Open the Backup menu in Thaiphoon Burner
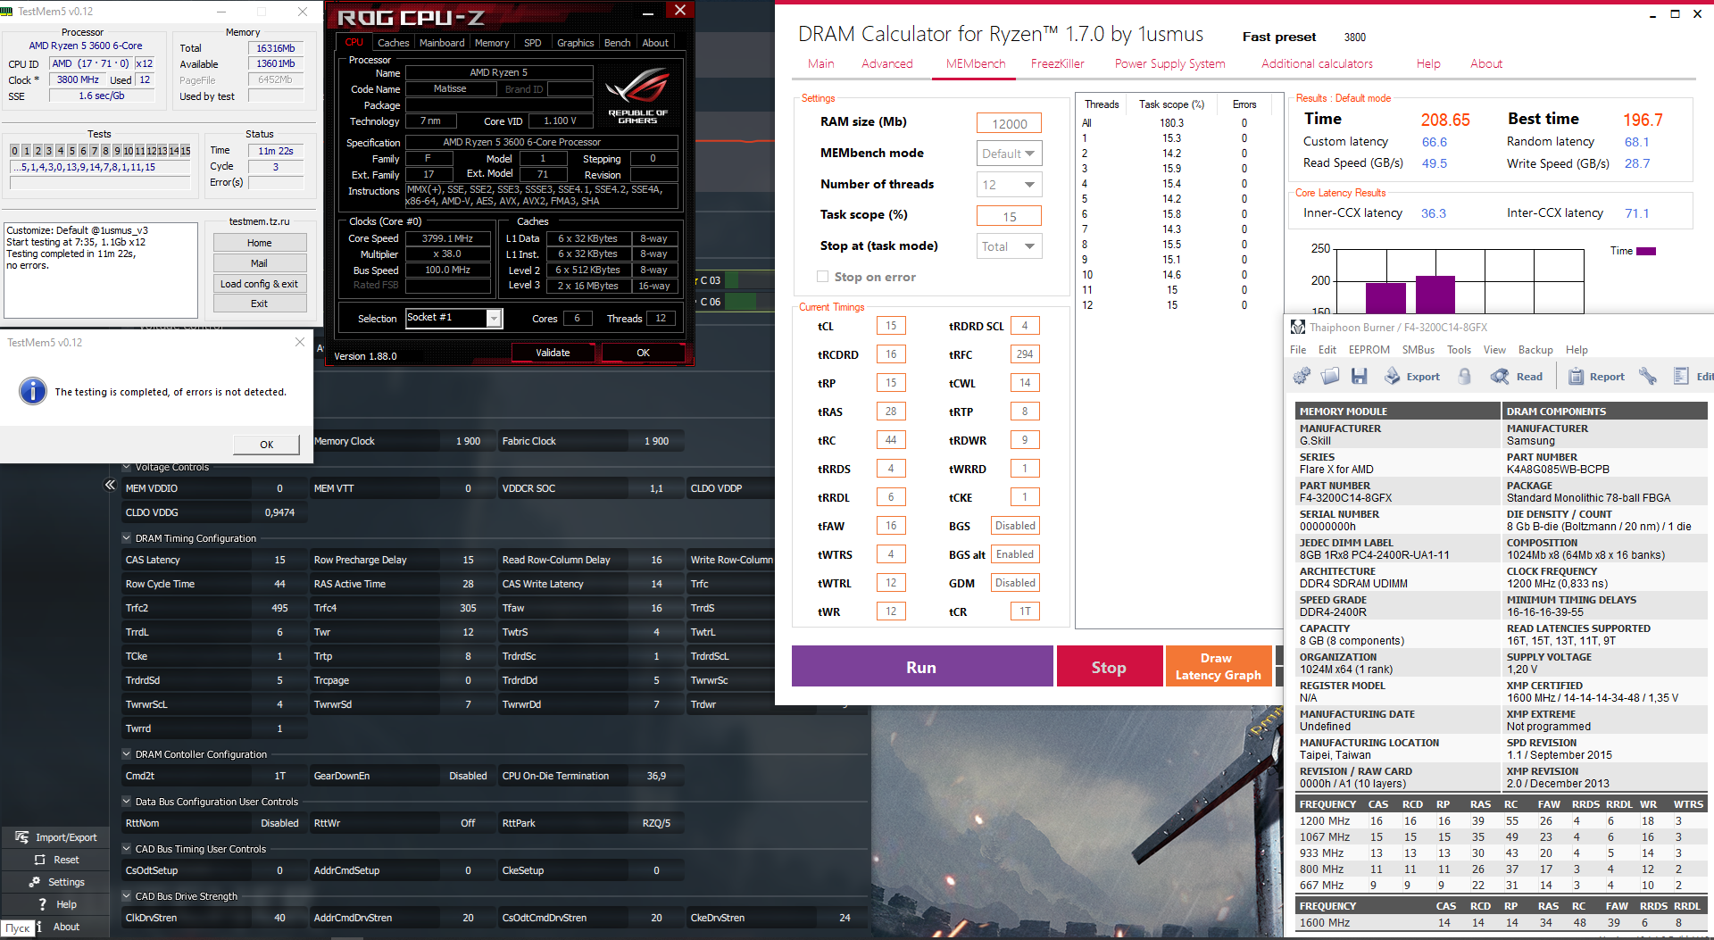 (x=1535, y=350)
